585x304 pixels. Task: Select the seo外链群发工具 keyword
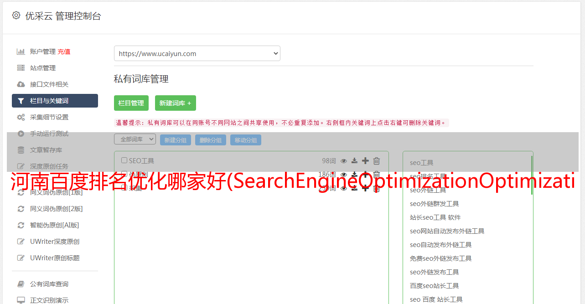pos(435,204)
